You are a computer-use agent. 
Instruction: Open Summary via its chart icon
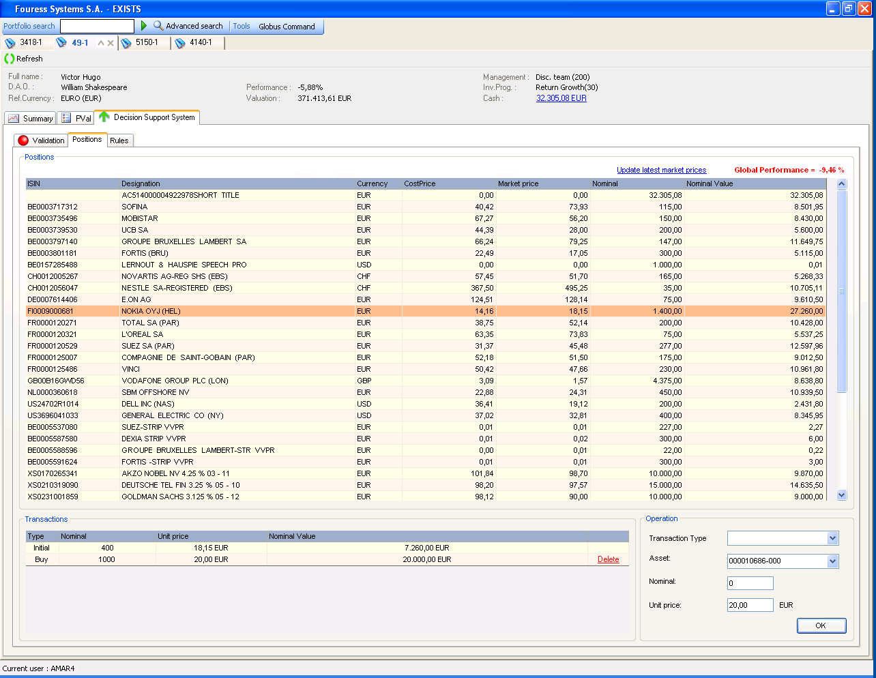point(14,118)
